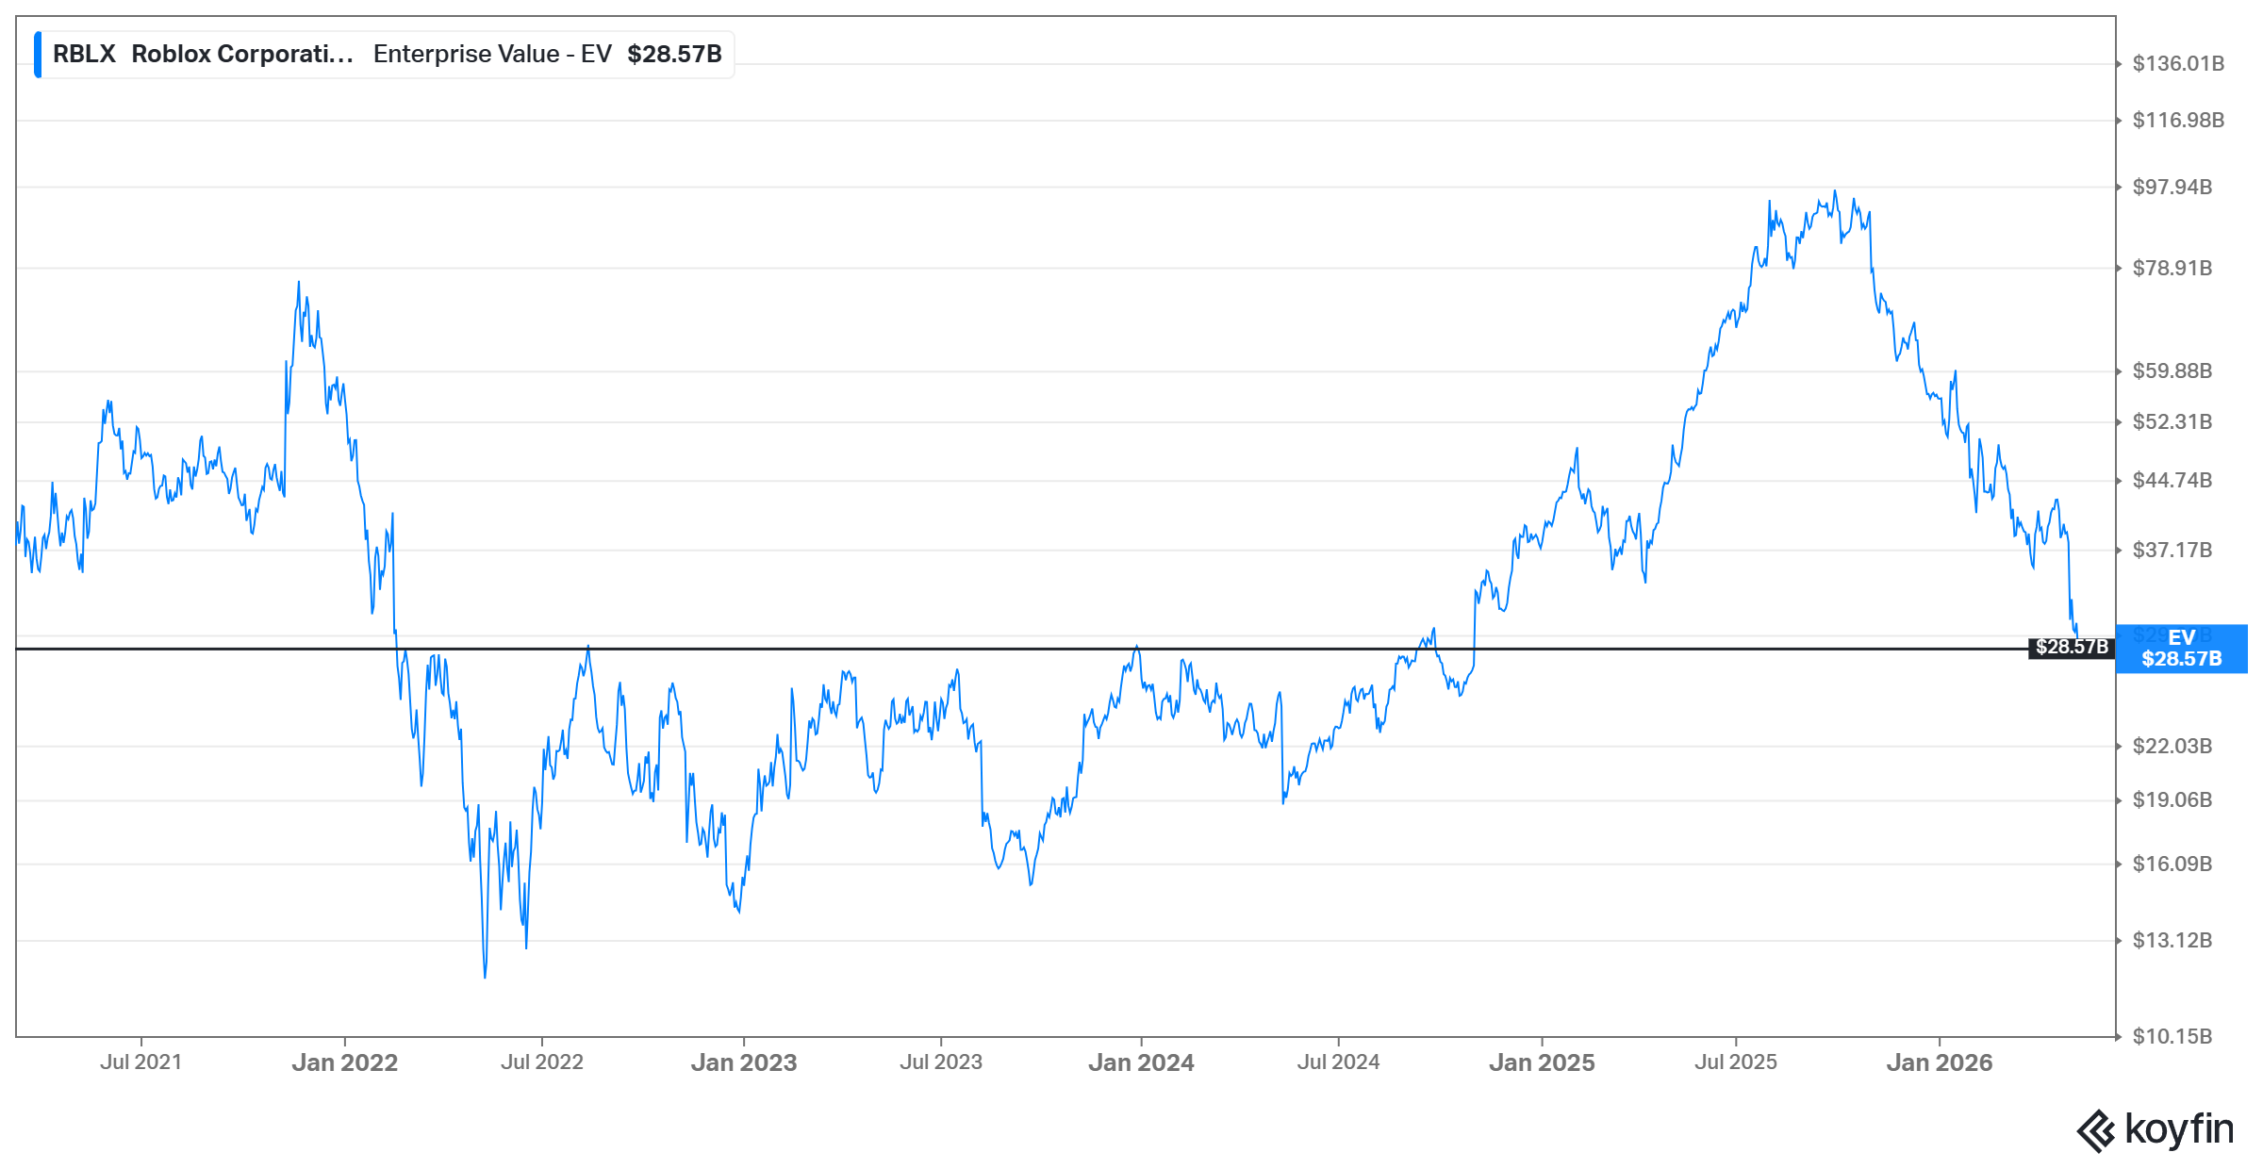Click the Jul 2021 x-axis label
2263x1169 pixels.
click(x=140, y=1062)
